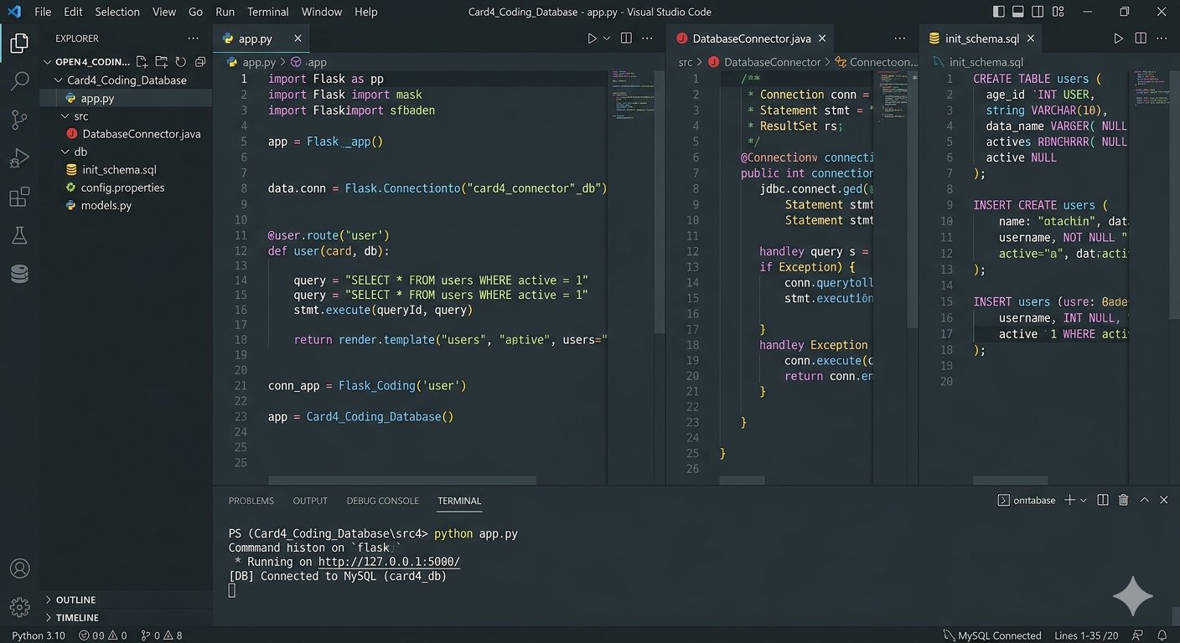Open the Explorer view in activity bar
This screenshot has width=1180, height=643.
pyautogui.click(x=19, y=44)
